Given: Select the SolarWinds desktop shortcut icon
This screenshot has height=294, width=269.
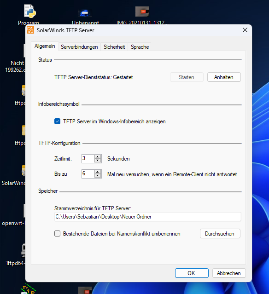Looking at the screenshot, I should 23,171.
